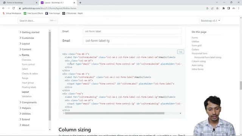Close the Layout Bootstrap tab

[74, 3]
